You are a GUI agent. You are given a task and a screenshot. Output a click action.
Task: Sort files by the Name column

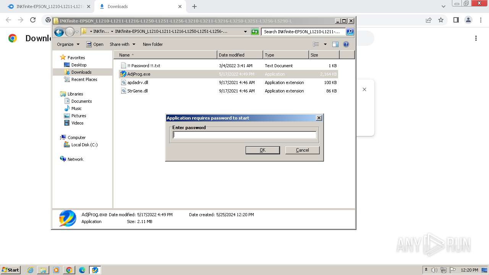[x=165, y=55]
